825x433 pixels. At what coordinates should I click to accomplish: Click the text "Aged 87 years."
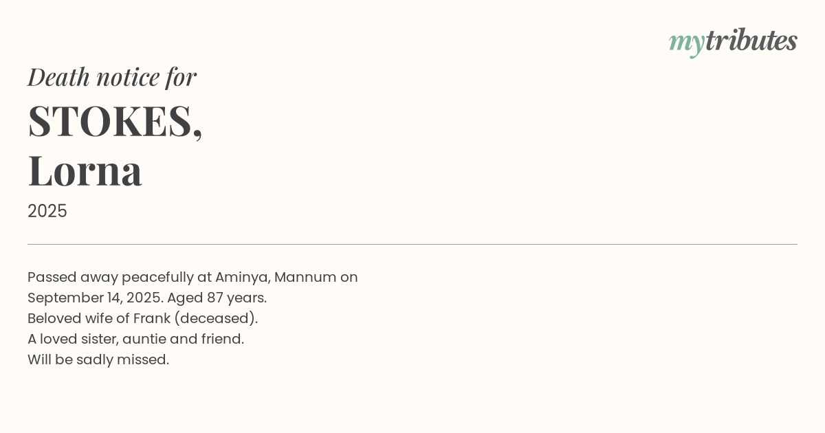click(x=217, y=298)
